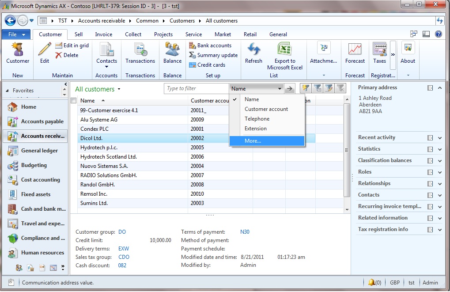
Task: Choose Edit in grid
Action: tap(72, 46)
